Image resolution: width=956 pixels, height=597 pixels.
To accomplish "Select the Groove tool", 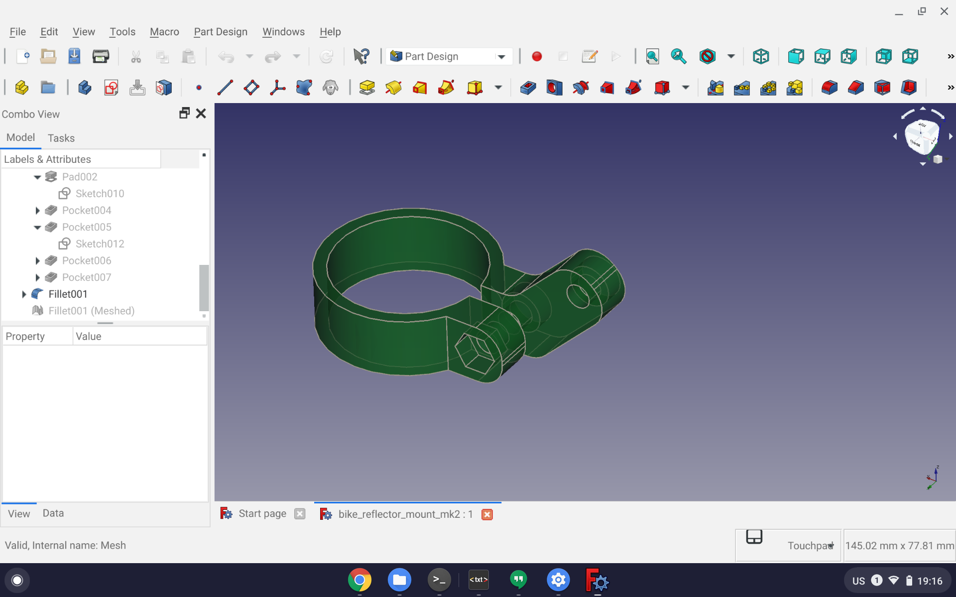I will 581,88.
